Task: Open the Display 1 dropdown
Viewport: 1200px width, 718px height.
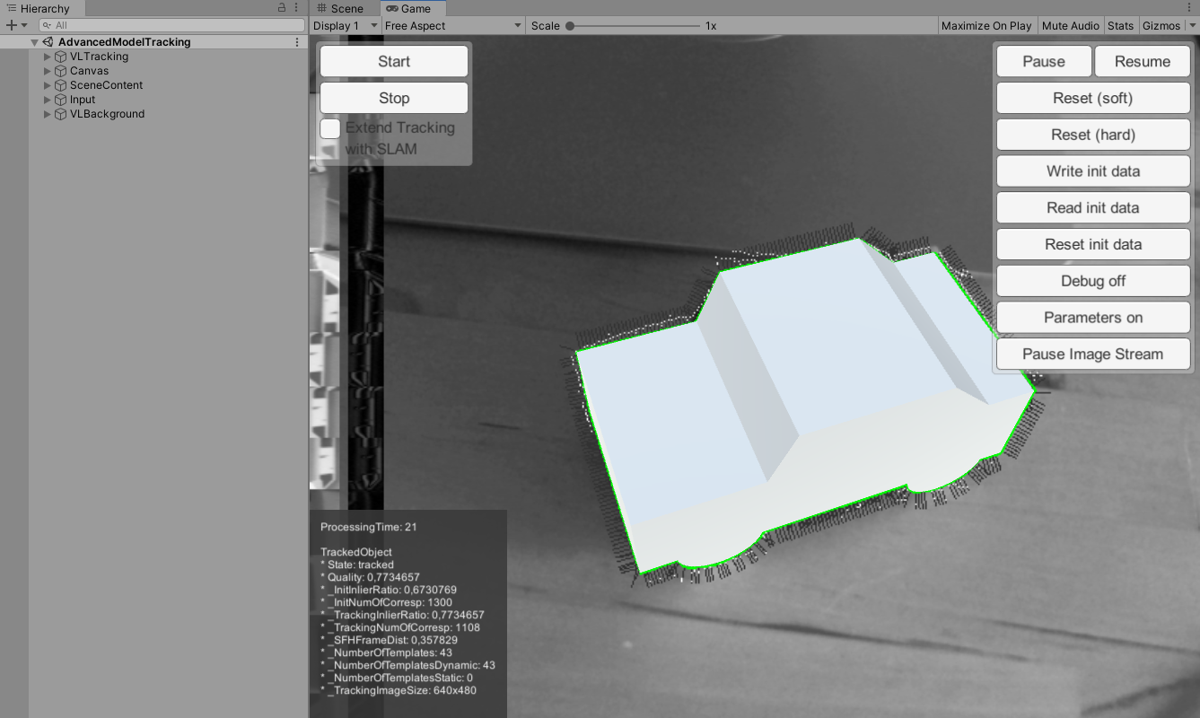Action: [346, 26]
